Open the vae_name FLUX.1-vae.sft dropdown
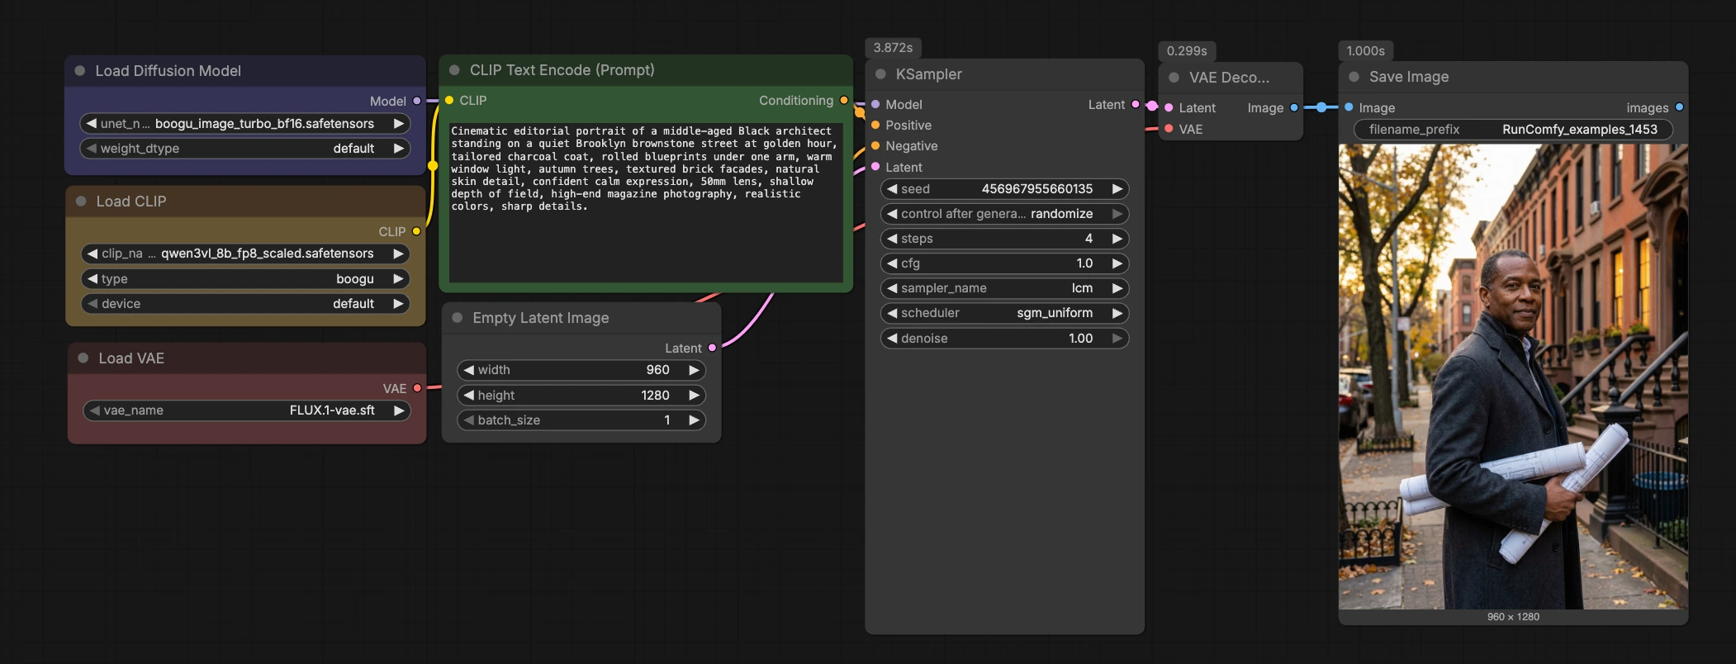Screen dimensions: 1736x664 pyautogui.click(x=247, y=410)
